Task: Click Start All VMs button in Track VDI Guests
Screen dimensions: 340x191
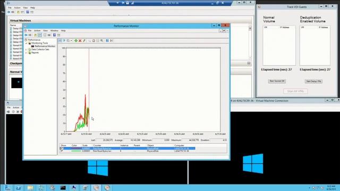Action: [295, 91]
